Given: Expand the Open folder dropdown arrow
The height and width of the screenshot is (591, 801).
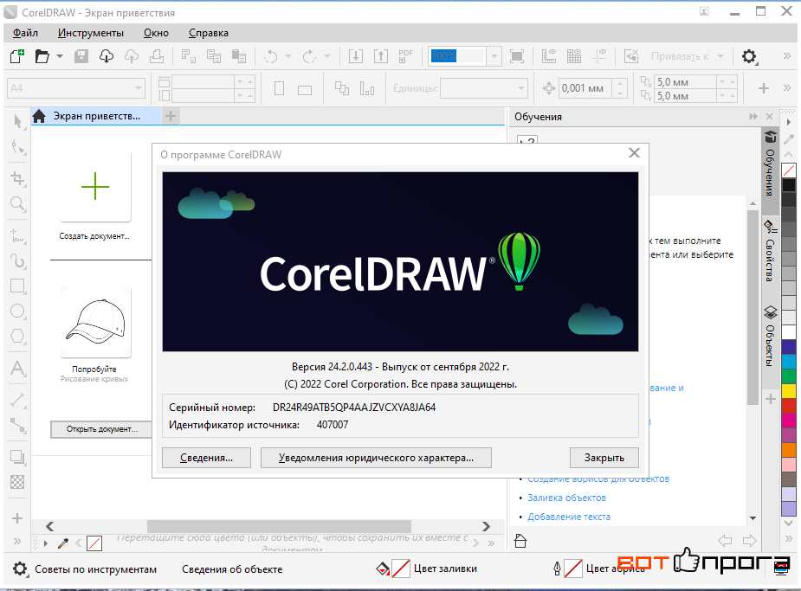Looking at the screenshot, I should [x=60, y=56].
